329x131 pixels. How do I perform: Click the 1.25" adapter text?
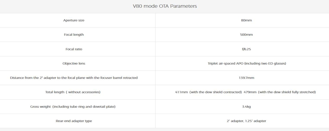258,121
